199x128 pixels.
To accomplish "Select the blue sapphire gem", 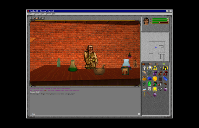I will point(150,79).
